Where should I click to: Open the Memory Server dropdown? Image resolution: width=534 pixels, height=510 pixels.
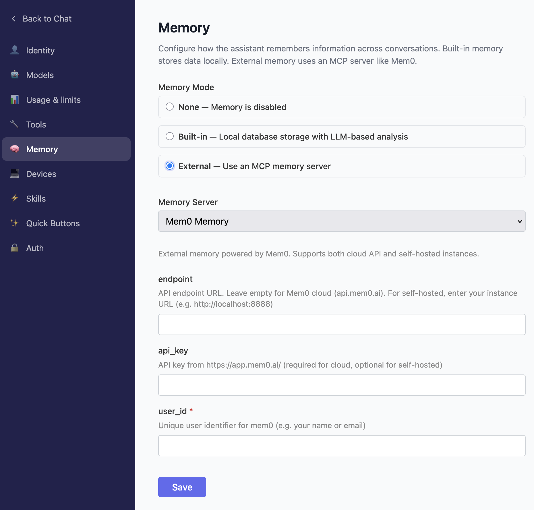pos(342,221)
